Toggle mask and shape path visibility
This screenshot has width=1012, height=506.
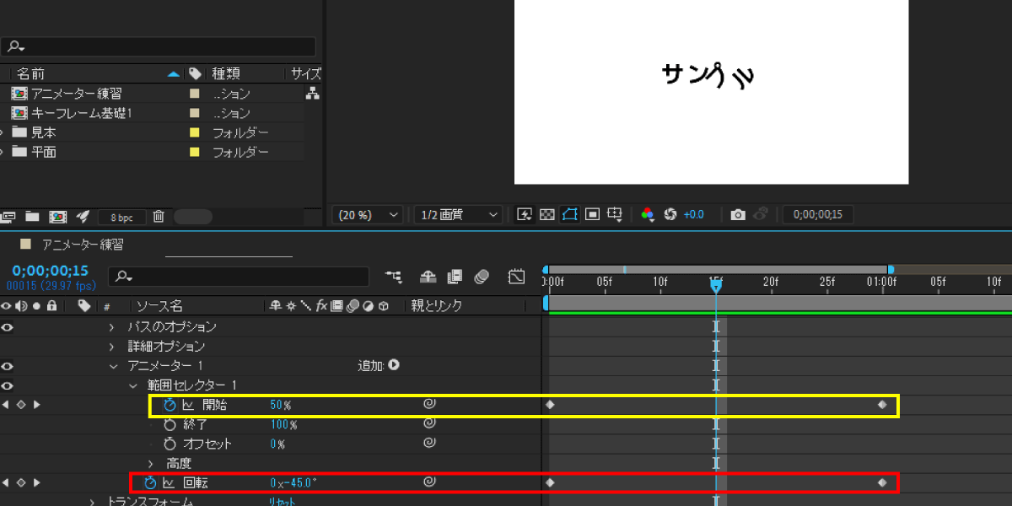[x=569, y=214]
